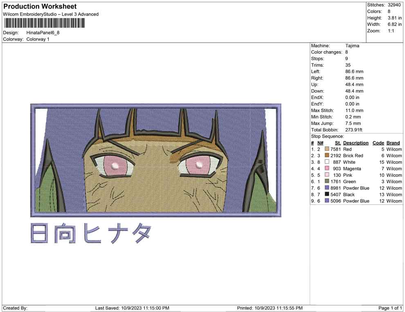This screenshot has width=405, height=312.
Task: Click the Zoom value '1:1'
Action: [391, 31]
